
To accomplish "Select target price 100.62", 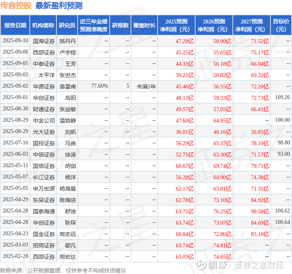I will point(283,211).
